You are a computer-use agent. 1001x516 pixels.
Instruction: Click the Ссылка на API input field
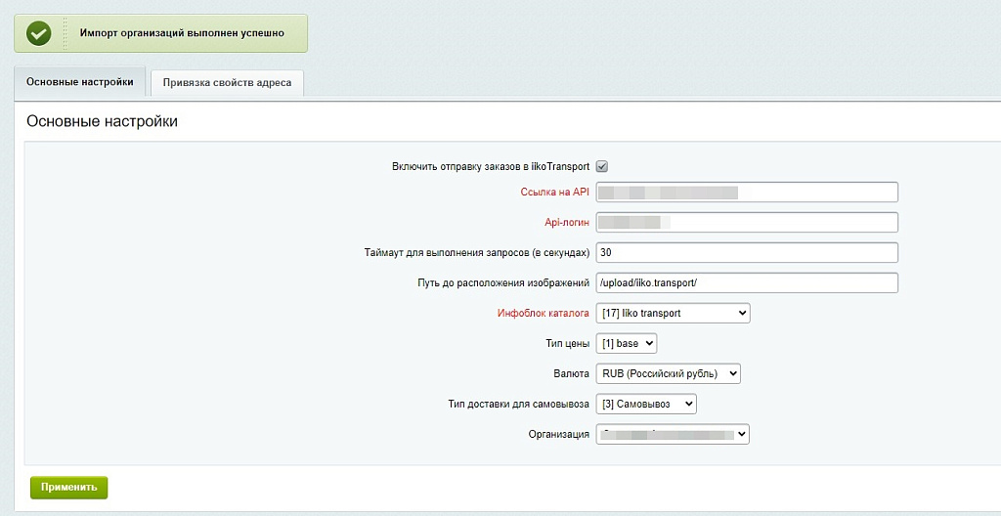click(x=746, y=193)
